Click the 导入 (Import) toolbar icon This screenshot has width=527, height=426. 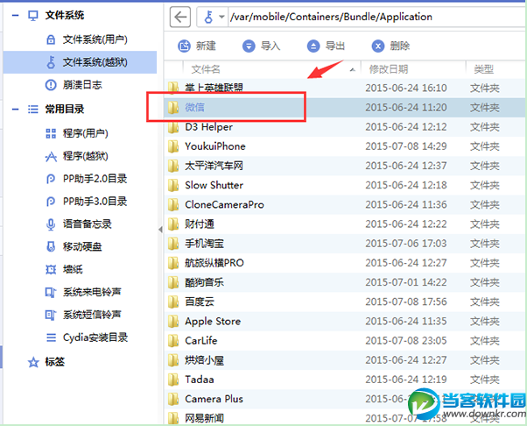point(249,46)
